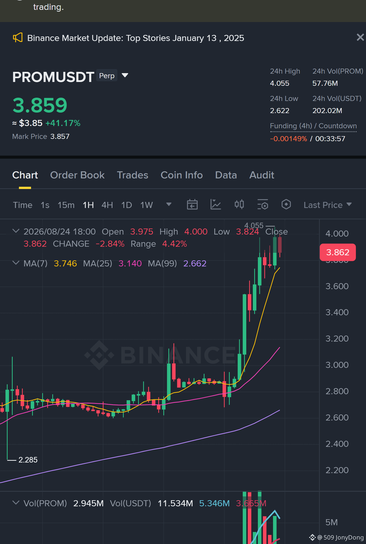Collapse the Vol(PROM) volume legend
The image size is (366, 544).
16,503
